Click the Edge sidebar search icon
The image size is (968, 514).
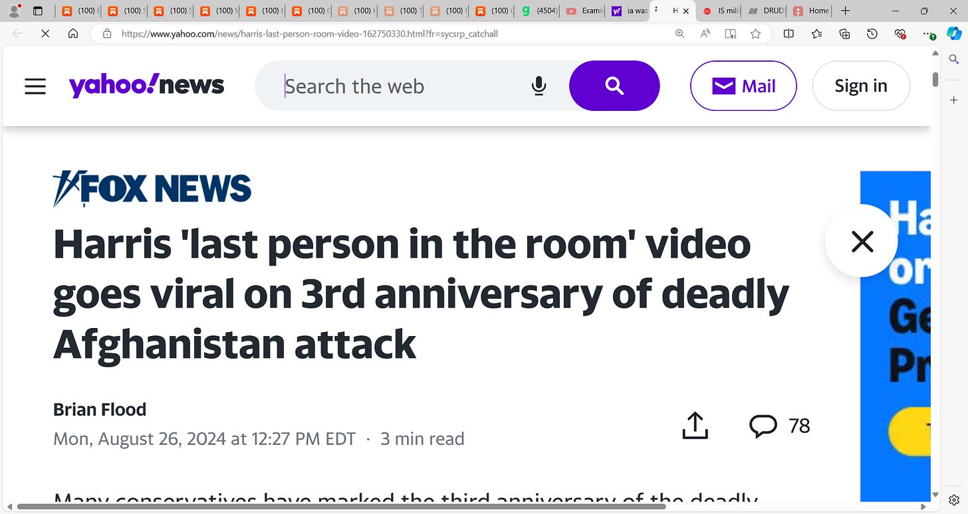[954, 60]
